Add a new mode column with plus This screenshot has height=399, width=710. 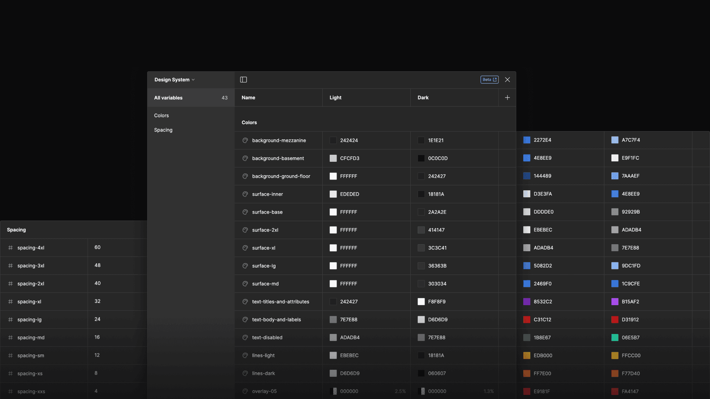(x=507, y=98)
